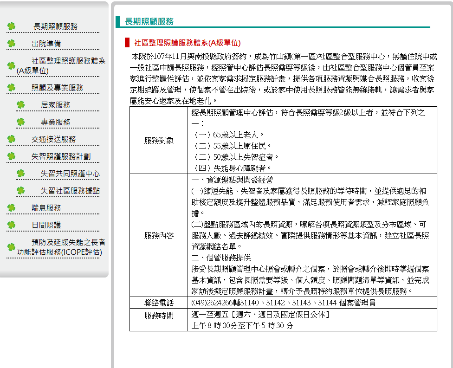Click clover icon beside 出院準備
Viewport: 453px width, 368px height.
pyautogui.click(x=11, y=44)
